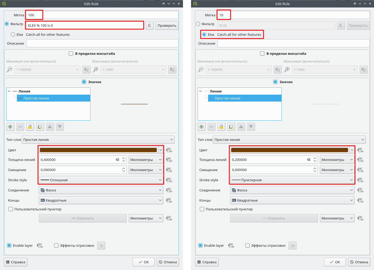Screen dimensions: 374x270
Task: Move symbol layer down in left dialog
Action: pos(60,127)
